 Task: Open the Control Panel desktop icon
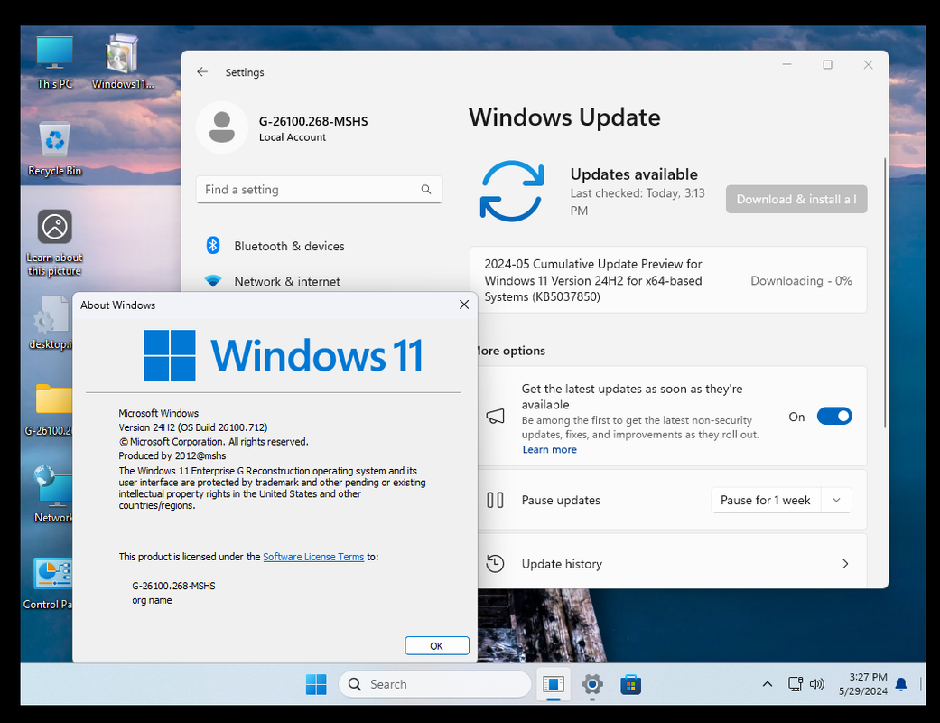(x=51, y=583)
